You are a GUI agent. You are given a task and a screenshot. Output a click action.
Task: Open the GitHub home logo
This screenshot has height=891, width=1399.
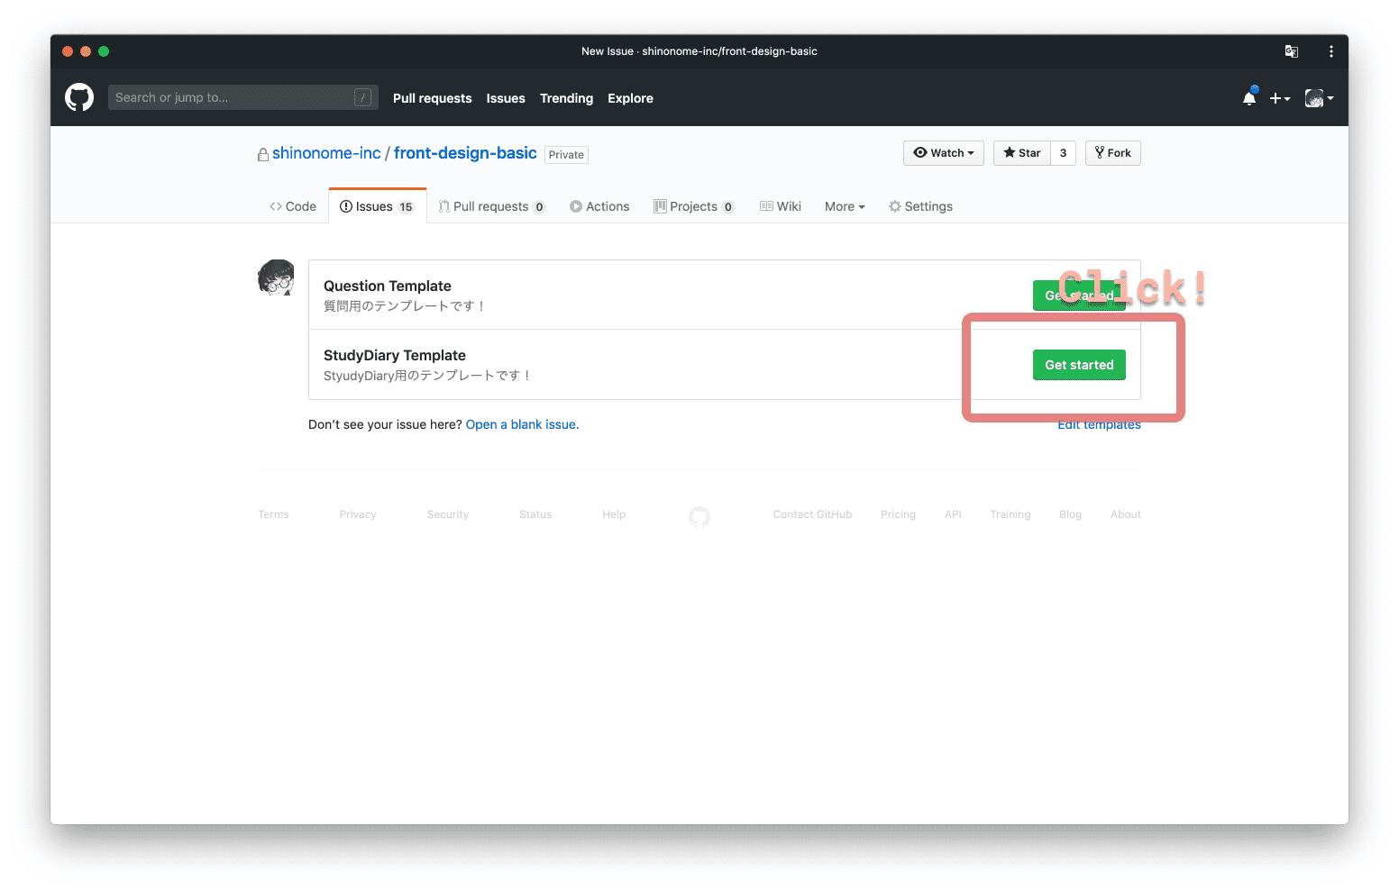79,97
